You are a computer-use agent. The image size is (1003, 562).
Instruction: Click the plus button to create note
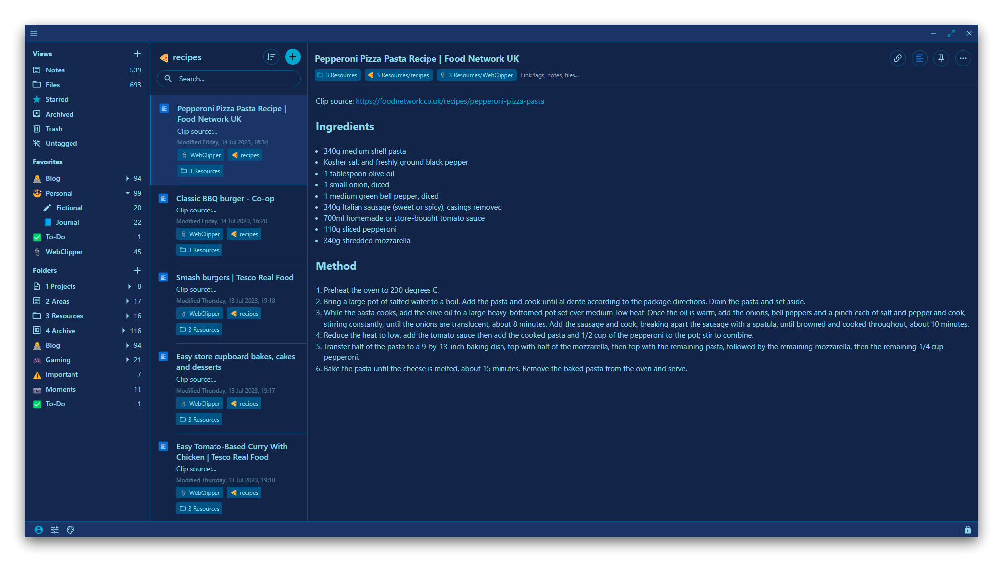coord(293,57)
